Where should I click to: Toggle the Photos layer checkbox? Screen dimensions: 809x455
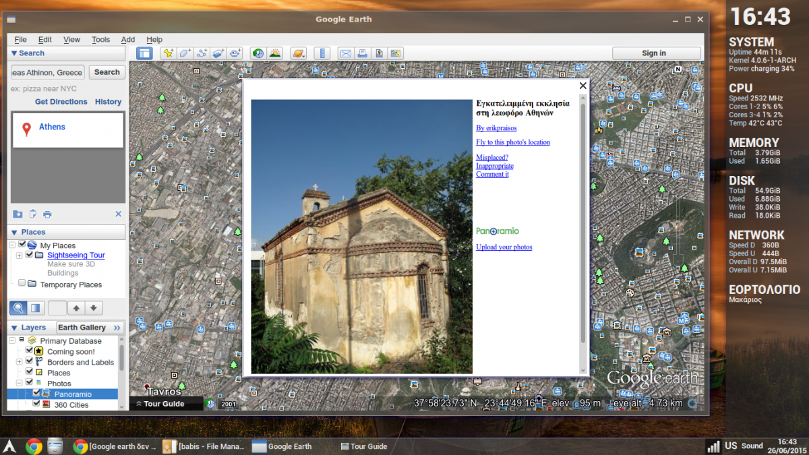(29, 382)
